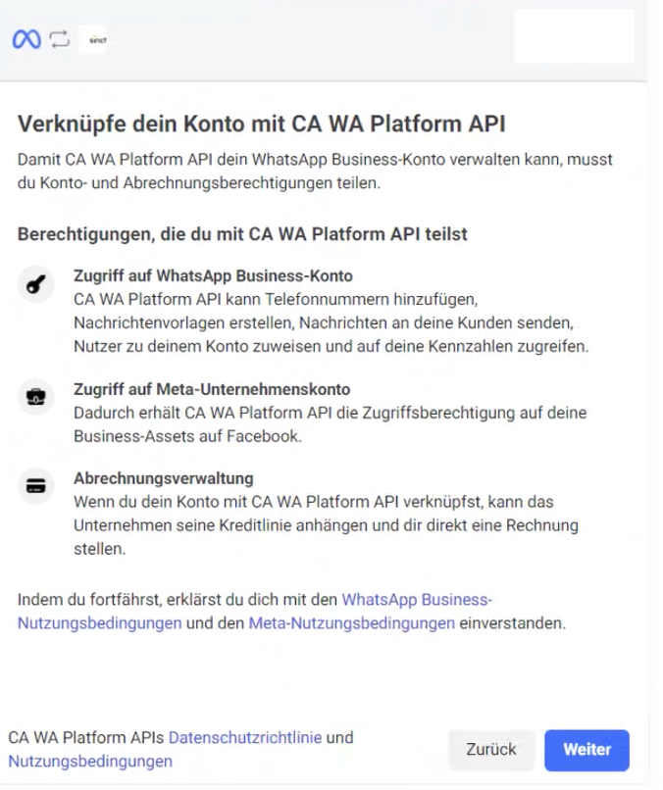
Task: Click the text 'Nutzer zu deinem Konto zuweisen'
Action: pyautogui.click(x=197, y=347)
